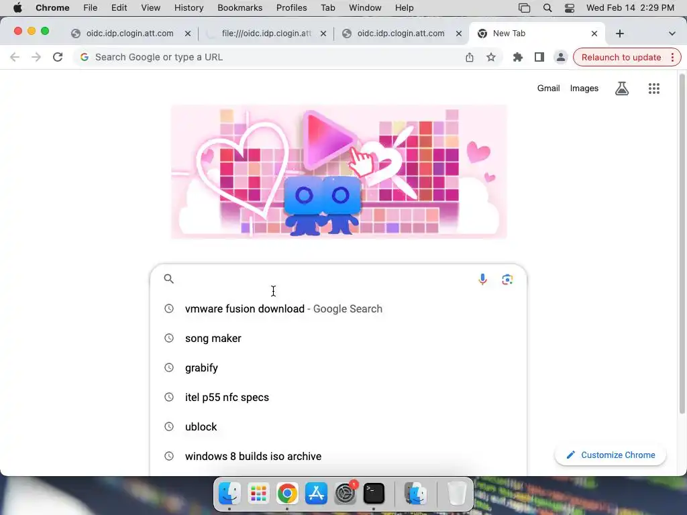Open the Profiles menu
Viewport: 687px width, 515px height.
291,8
